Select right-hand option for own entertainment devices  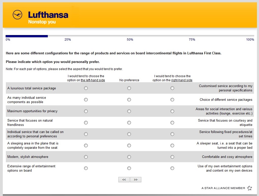coord(172,168)
